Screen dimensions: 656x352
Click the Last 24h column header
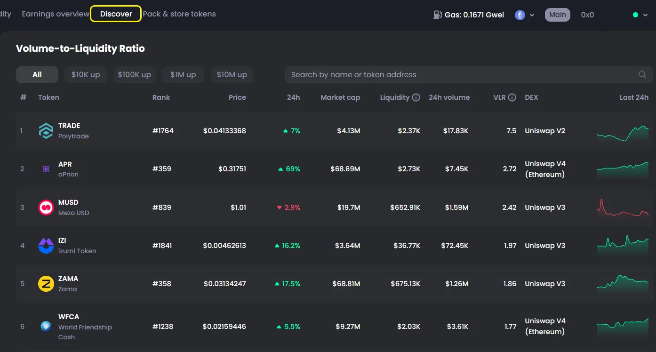click(634, 97)
